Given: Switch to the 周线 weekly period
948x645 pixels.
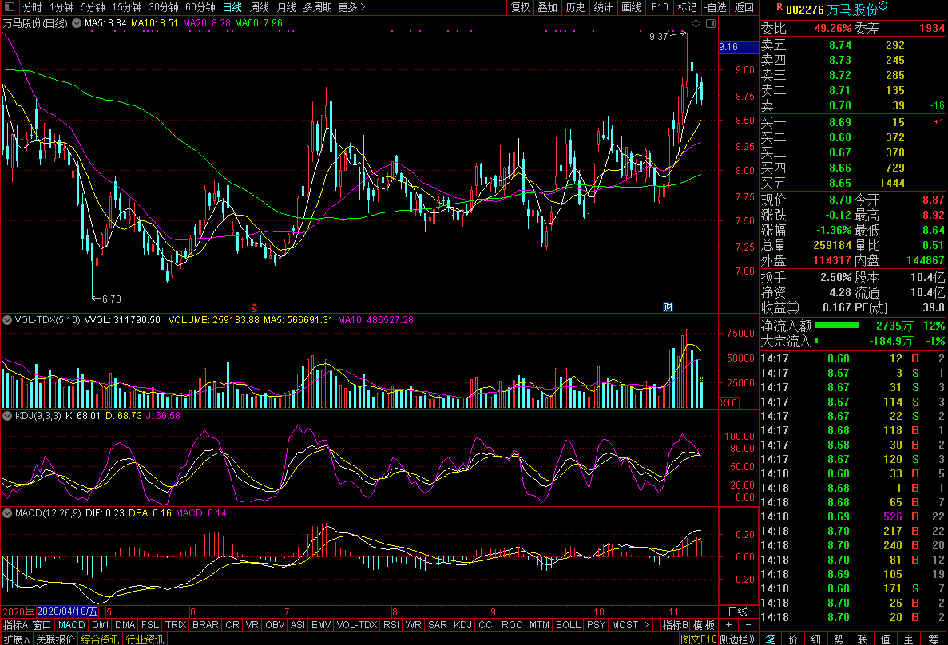Looking at the screenshot, I should click(x=260, y=7).
